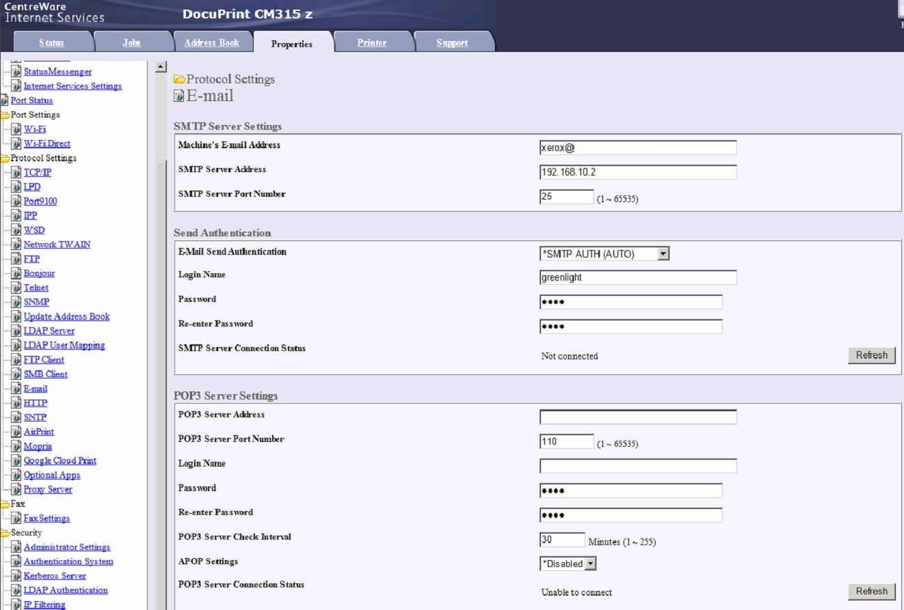This screenshot has height=610, width=904.
Task: Go to the Support tab
Action: click(x=452, y=42)
